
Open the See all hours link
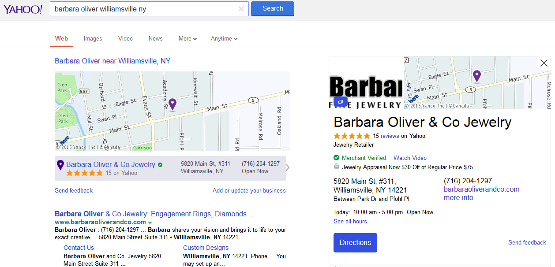coord(350,222)
